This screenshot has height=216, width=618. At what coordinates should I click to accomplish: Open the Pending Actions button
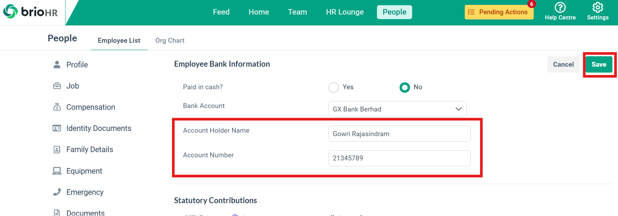click(499, 12)
